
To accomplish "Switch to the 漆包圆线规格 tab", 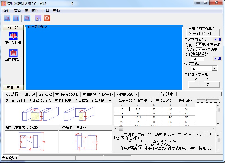I will tap(126, 94).
